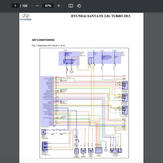This screenshot has width=163, height=163.
Task: Click the total page count 106
Action: click(x=25, y=6)
